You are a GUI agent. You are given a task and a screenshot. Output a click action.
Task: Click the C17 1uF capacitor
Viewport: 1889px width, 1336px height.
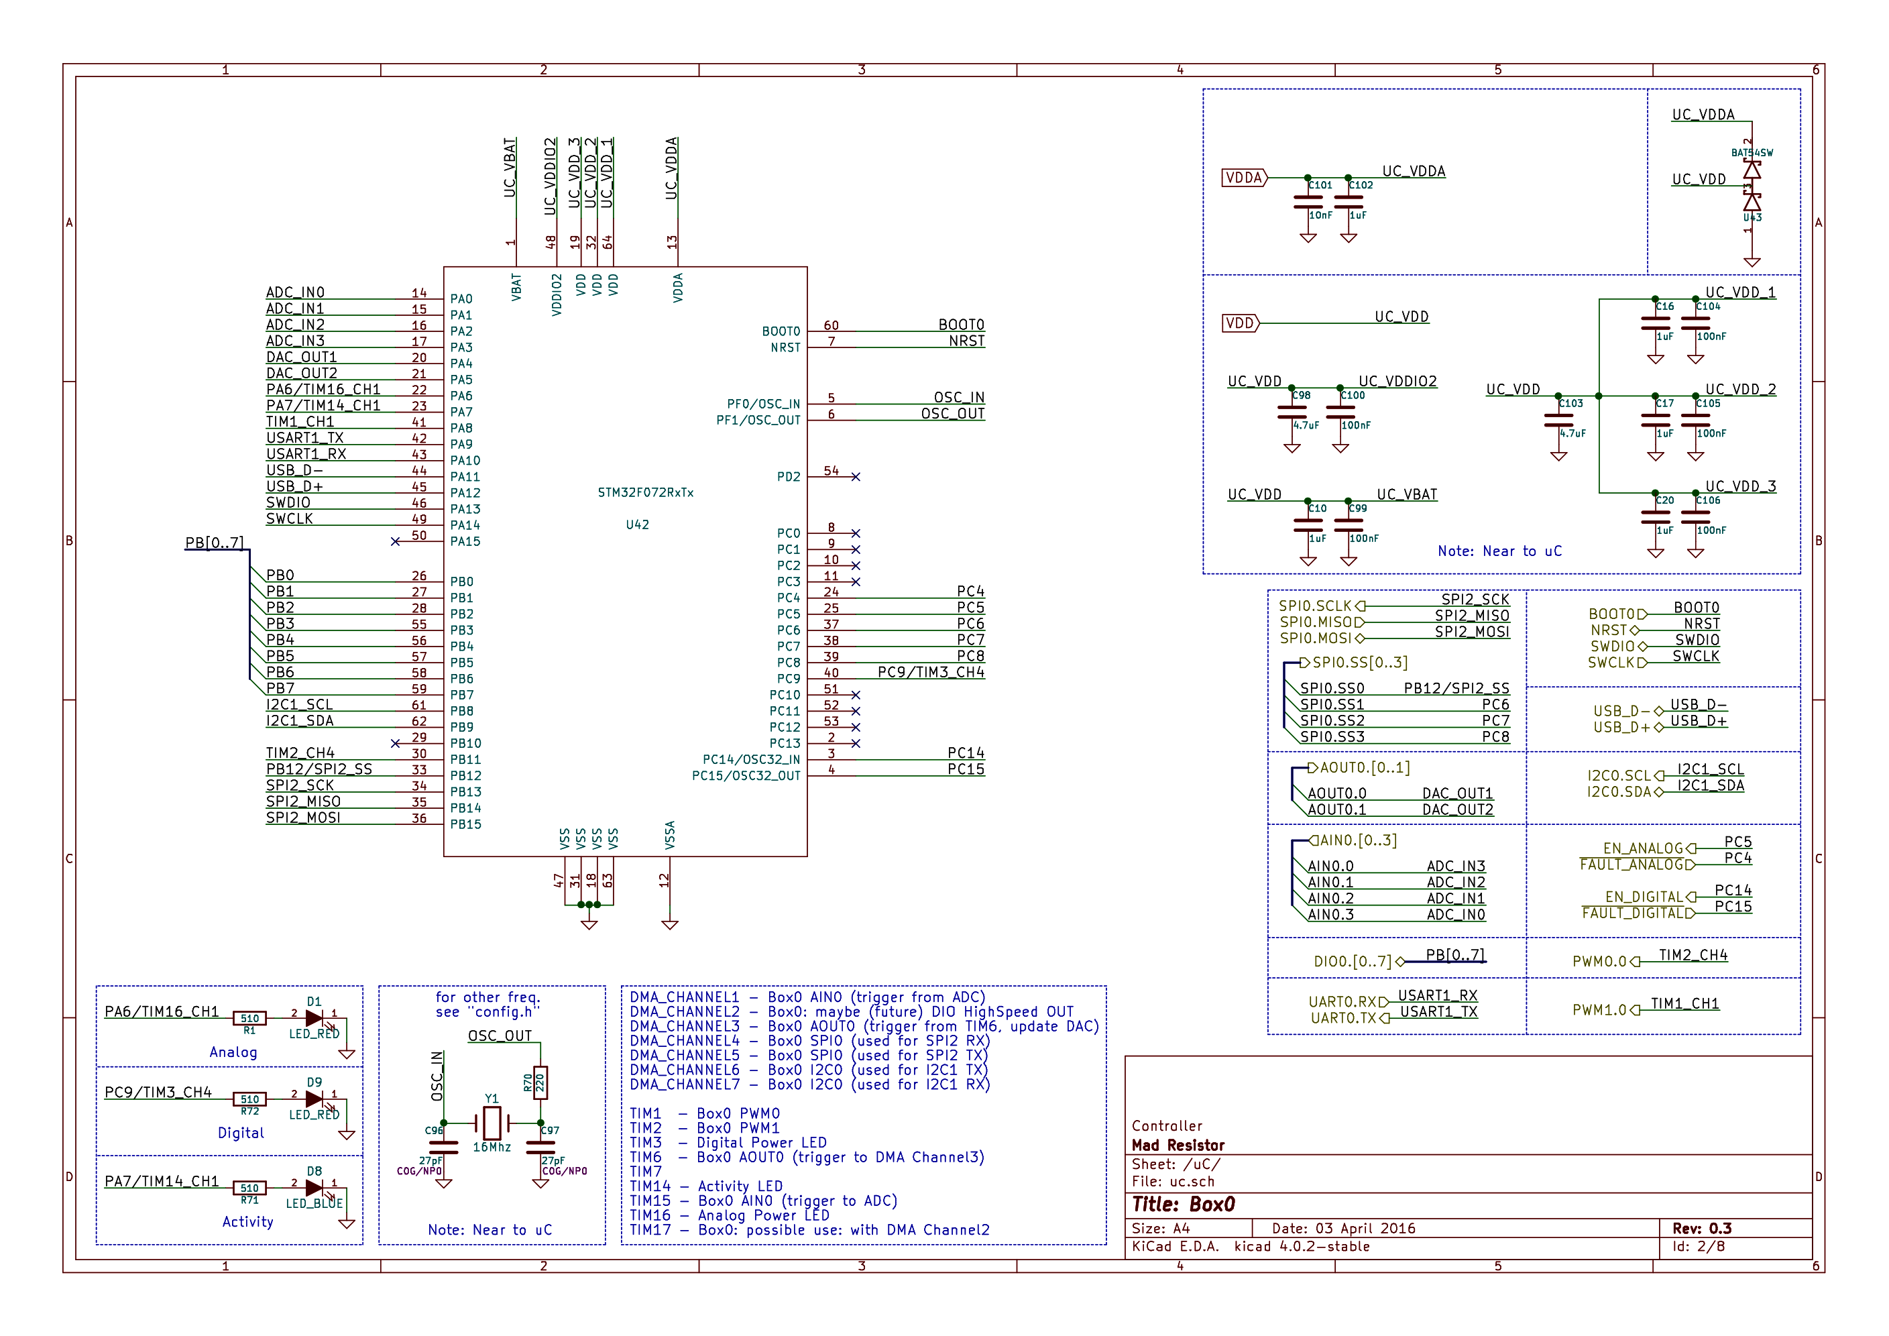coord(1656,421)
